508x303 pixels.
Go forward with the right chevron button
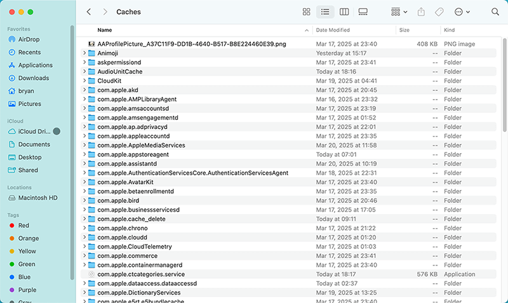[105, 12]
